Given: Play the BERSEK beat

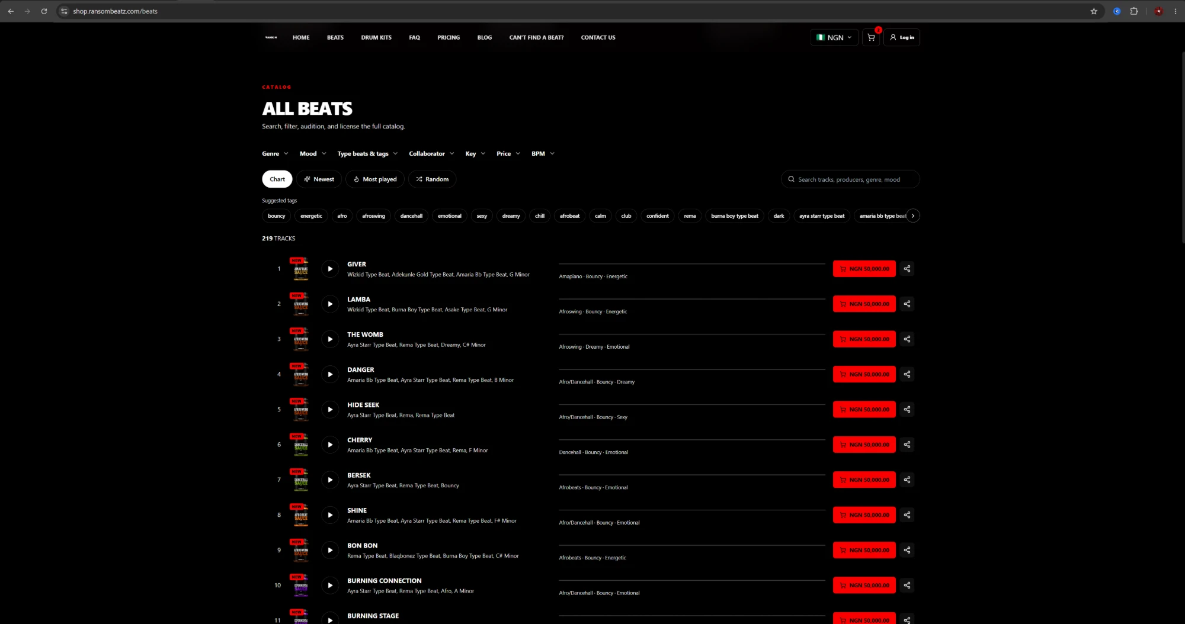Looking at the screenshot, I should (330, 480).
